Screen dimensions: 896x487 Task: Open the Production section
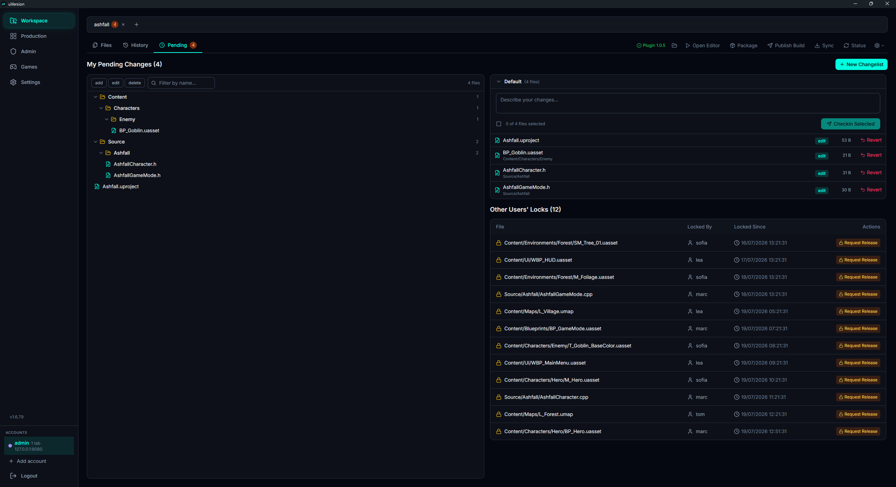39,36
